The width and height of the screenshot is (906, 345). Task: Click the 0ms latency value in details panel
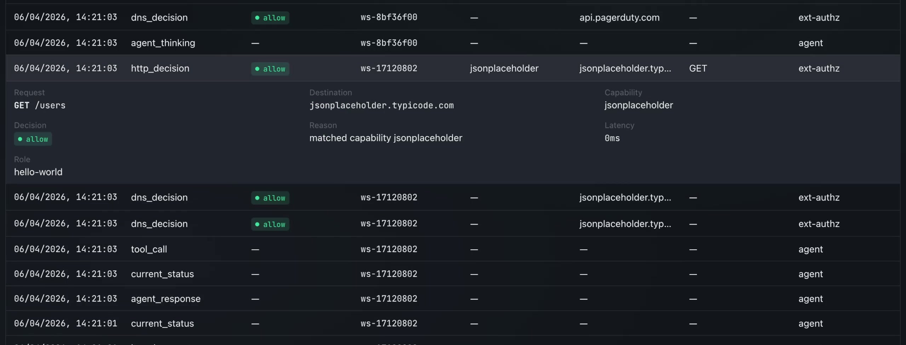[x=612, y=138]
